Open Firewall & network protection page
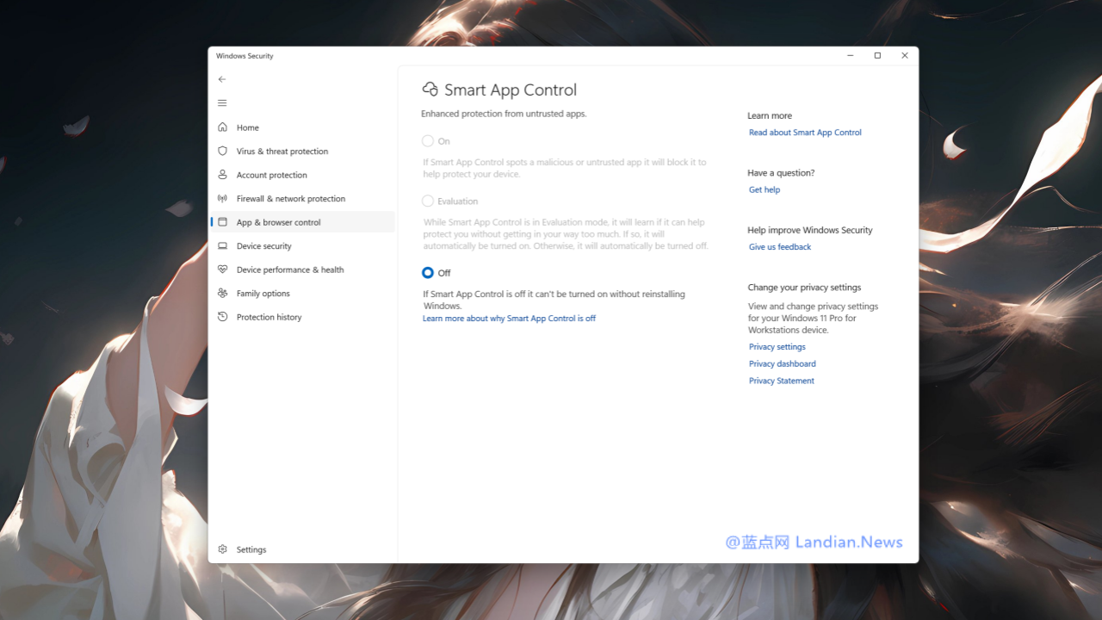This screenshot has width=1102, height=620. (303, 198)
